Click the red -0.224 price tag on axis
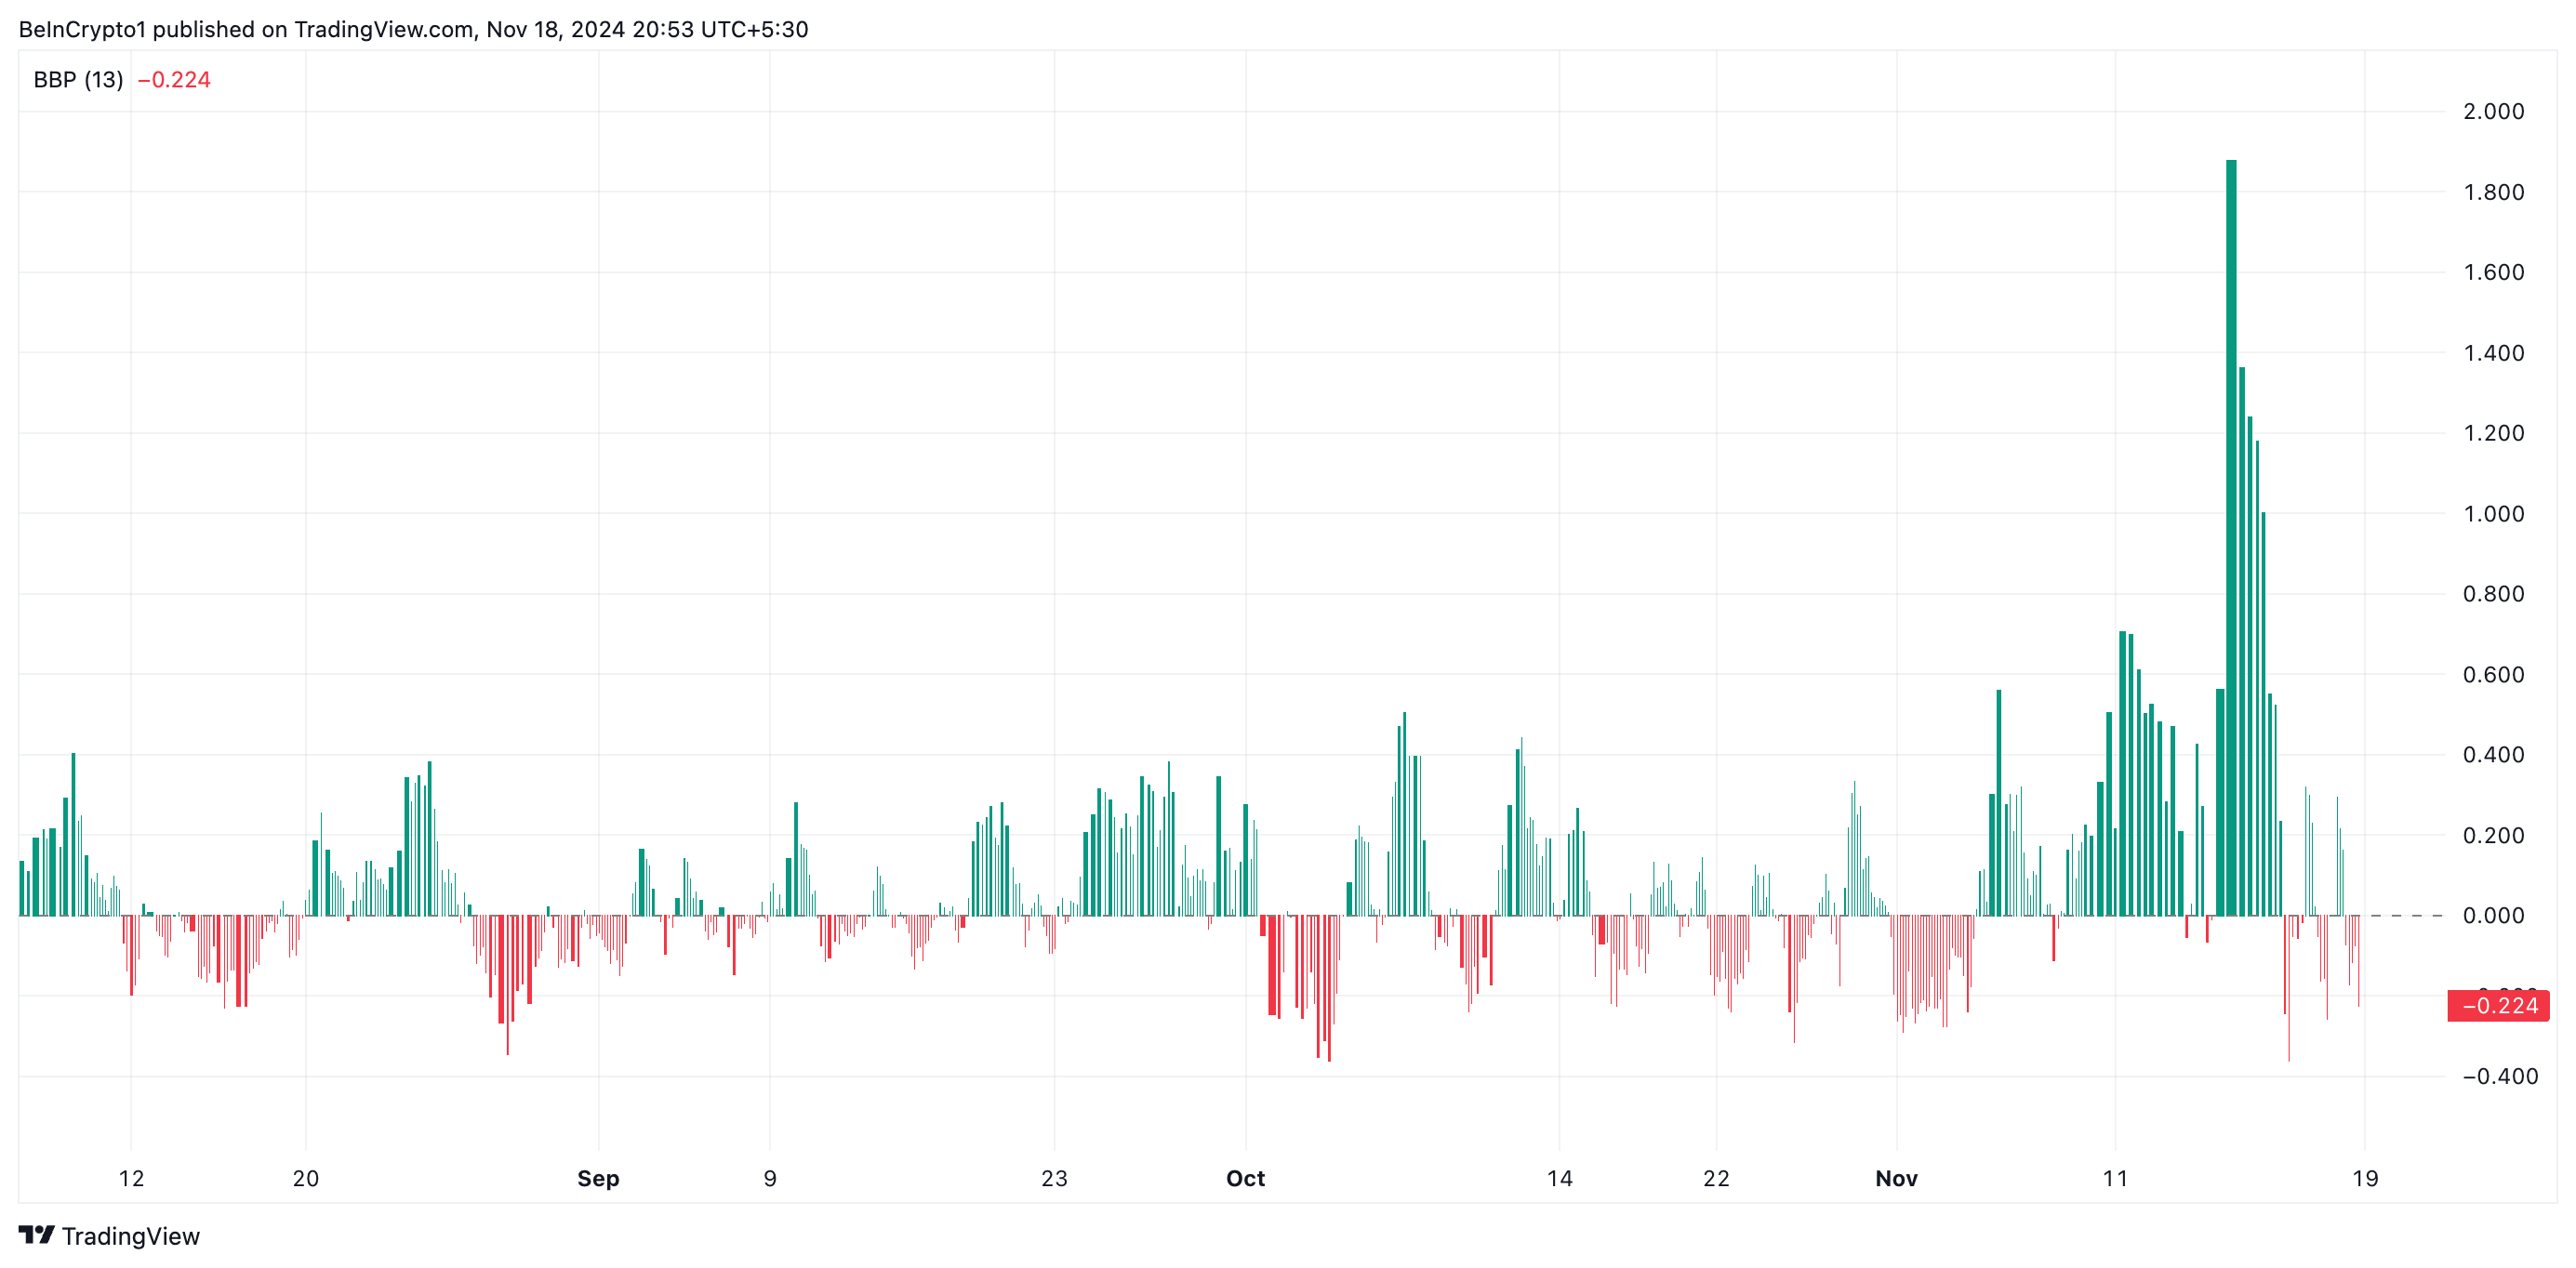The width and height of the screenshot is (2576, 1268). tap(2497, 1006)
